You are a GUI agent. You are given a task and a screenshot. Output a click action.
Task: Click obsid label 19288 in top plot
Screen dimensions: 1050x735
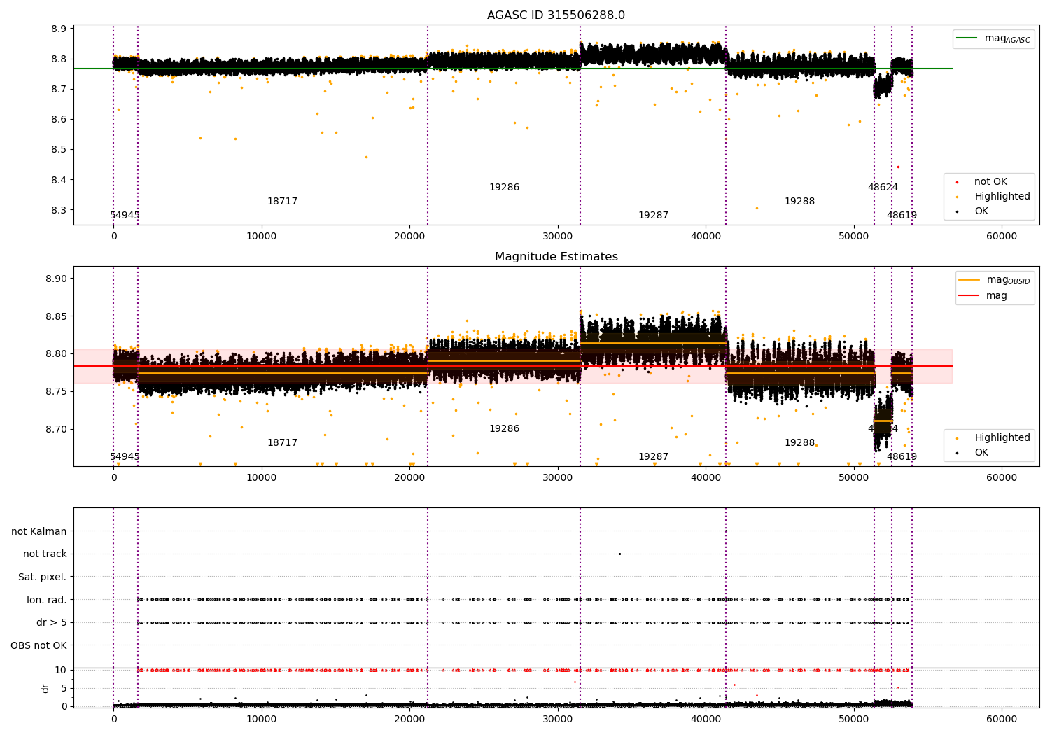coord(799,202)
